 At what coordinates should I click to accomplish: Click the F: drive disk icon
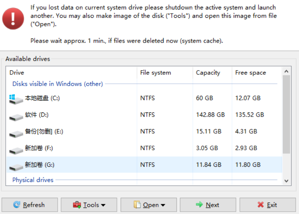point(16,151)
